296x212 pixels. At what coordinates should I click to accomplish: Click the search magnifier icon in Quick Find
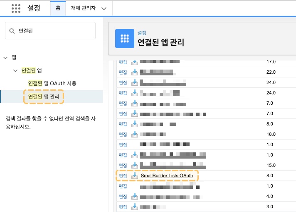12,31
